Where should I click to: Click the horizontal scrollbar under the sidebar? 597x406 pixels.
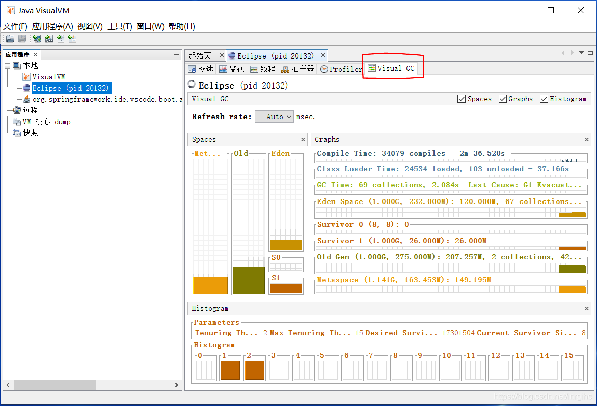coord(56,385)
